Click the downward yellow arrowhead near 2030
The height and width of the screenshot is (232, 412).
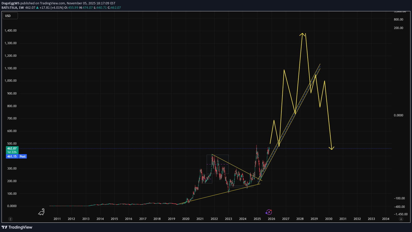tap(332, 148)
